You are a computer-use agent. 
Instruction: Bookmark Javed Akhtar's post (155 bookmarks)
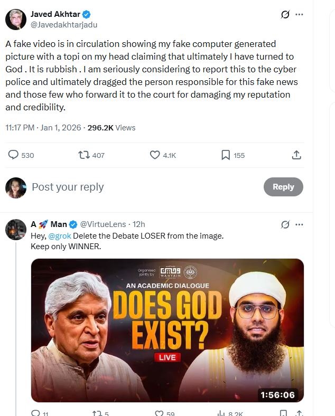click(x=226, y=155)
